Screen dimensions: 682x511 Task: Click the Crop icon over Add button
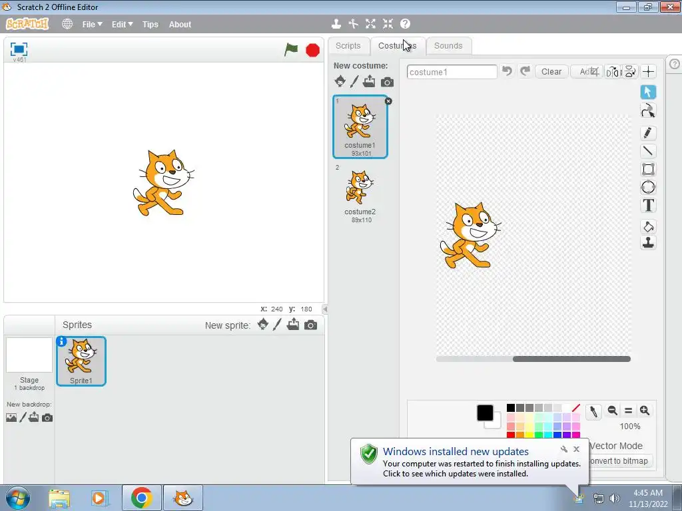(x=594, y=72)
